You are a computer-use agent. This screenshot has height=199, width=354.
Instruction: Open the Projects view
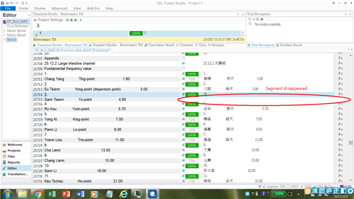[14, 150]
